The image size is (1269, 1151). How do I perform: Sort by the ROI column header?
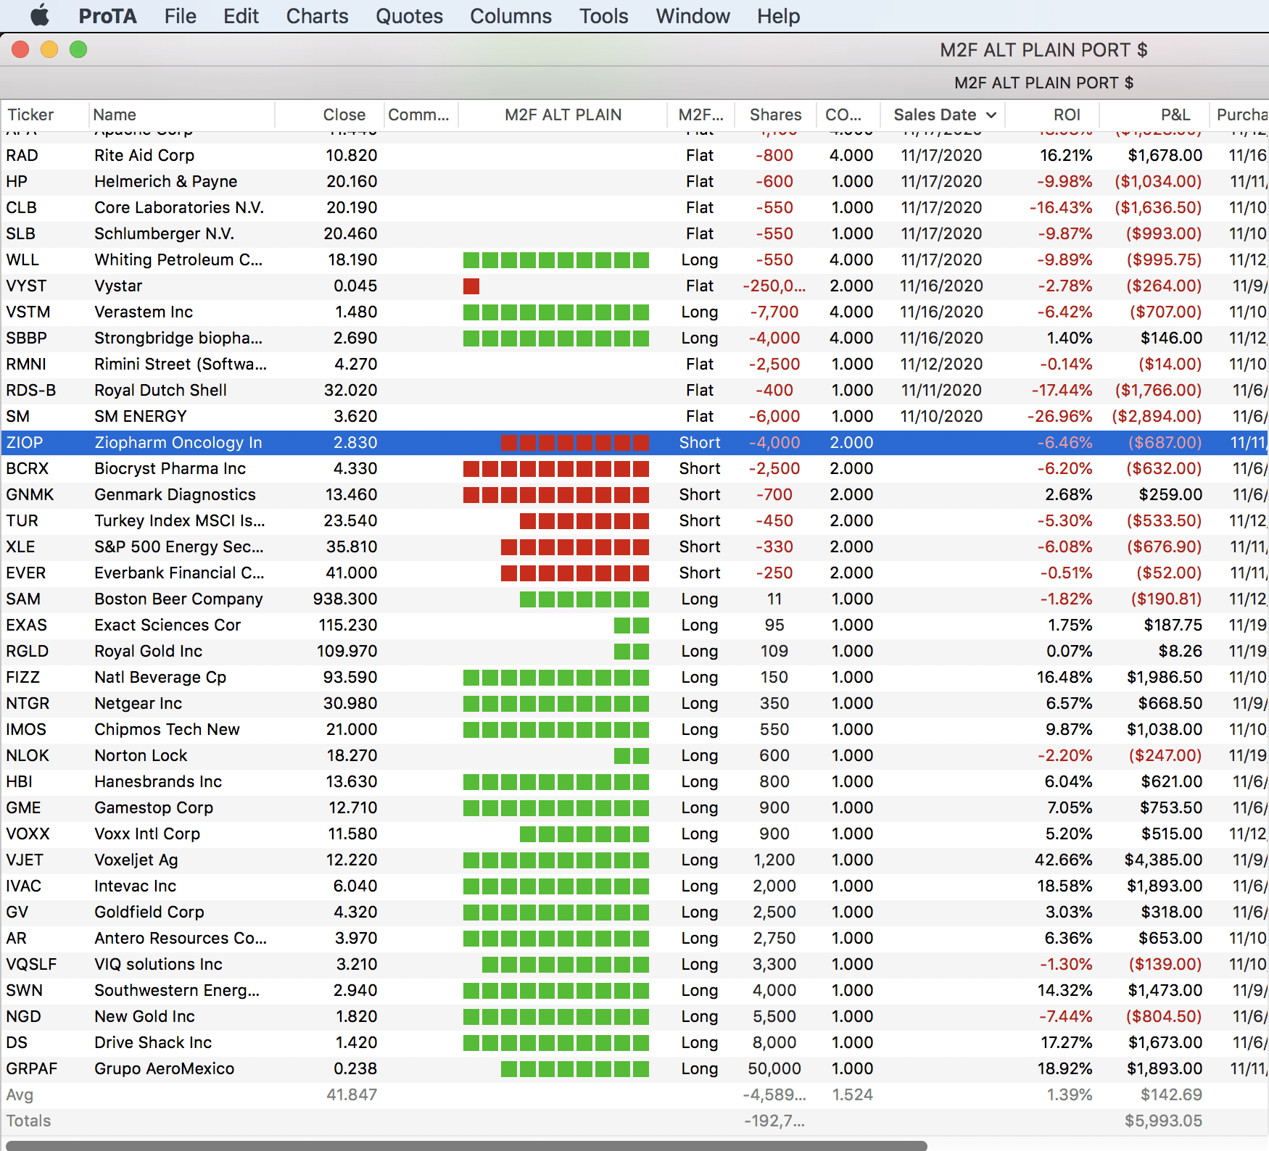pyautogui.click(x=1067, y=115)
